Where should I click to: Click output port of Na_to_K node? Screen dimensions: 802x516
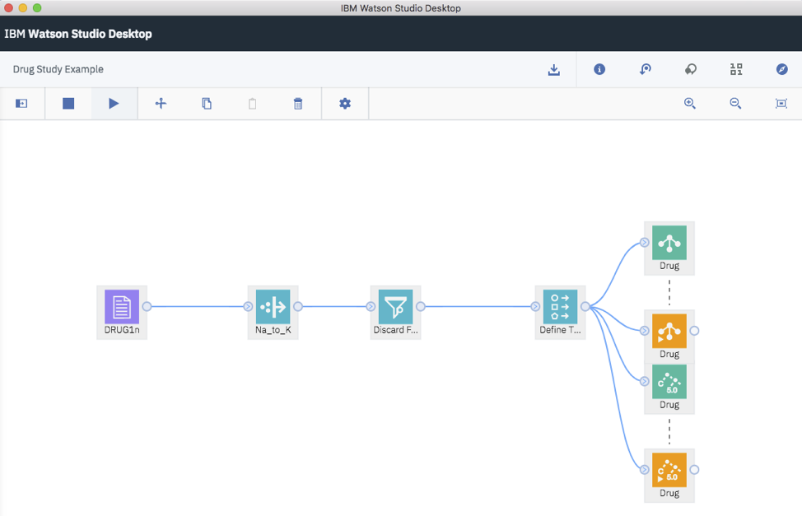pyautogui.click(x=298, y=306)
